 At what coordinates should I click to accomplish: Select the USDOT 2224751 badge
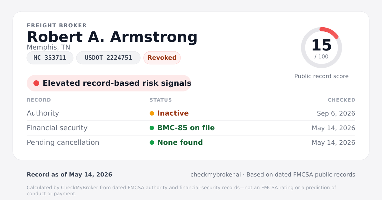coord(108,58)
